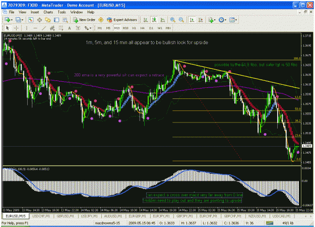This screenshot has width=315, height=227.
Task: Select the horizontal line tool
Action: [x=35, y=28]
